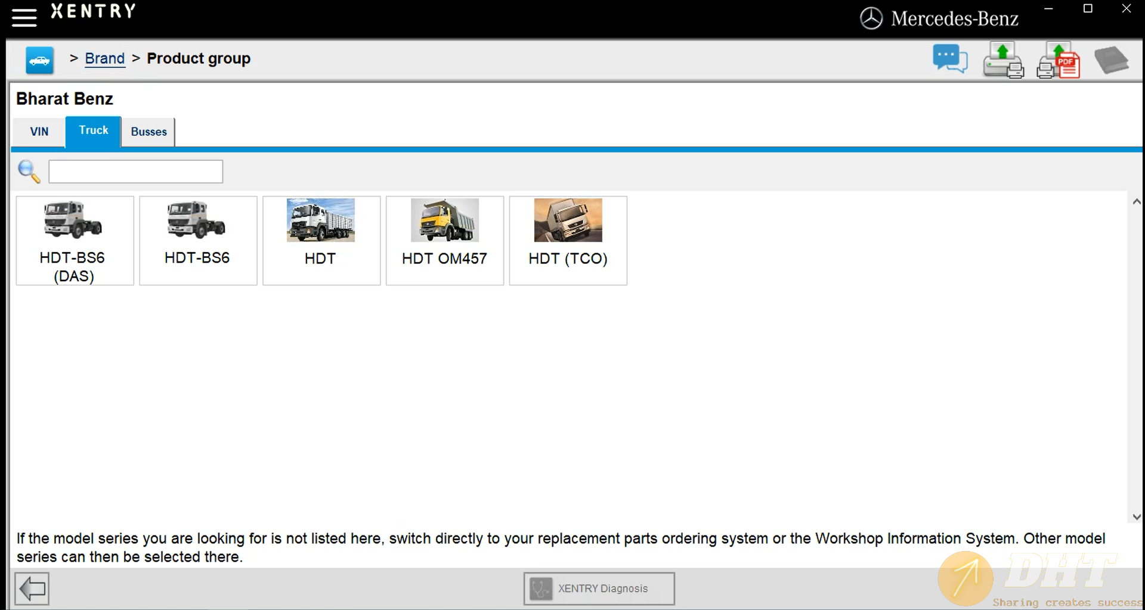
Task: Select the HDT (TCO) product group
Action: click(x=568, y=241)
